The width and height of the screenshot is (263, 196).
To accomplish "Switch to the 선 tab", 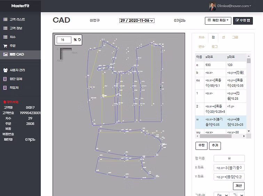I will coord(223,37).
